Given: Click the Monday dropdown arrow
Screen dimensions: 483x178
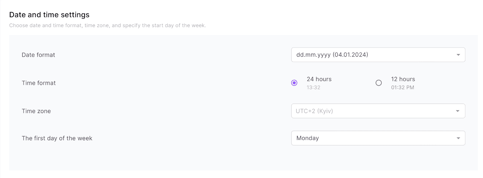Looking at the screenshot, I should [458, 138].
